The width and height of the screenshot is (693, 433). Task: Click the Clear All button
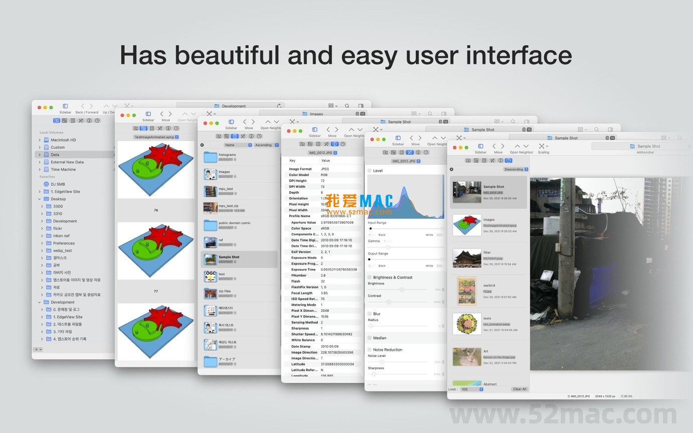(x=519, y=389)
